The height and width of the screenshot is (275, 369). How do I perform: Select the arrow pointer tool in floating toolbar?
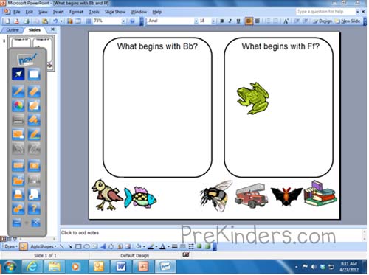(x=18, y=74)
